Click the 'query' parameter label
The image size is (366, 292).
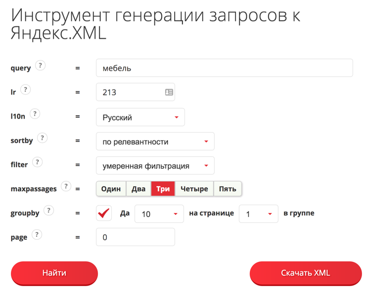click(21, 68)
